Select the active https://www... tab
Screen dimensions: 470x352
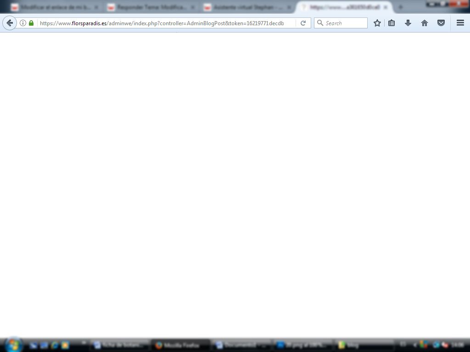344,7
